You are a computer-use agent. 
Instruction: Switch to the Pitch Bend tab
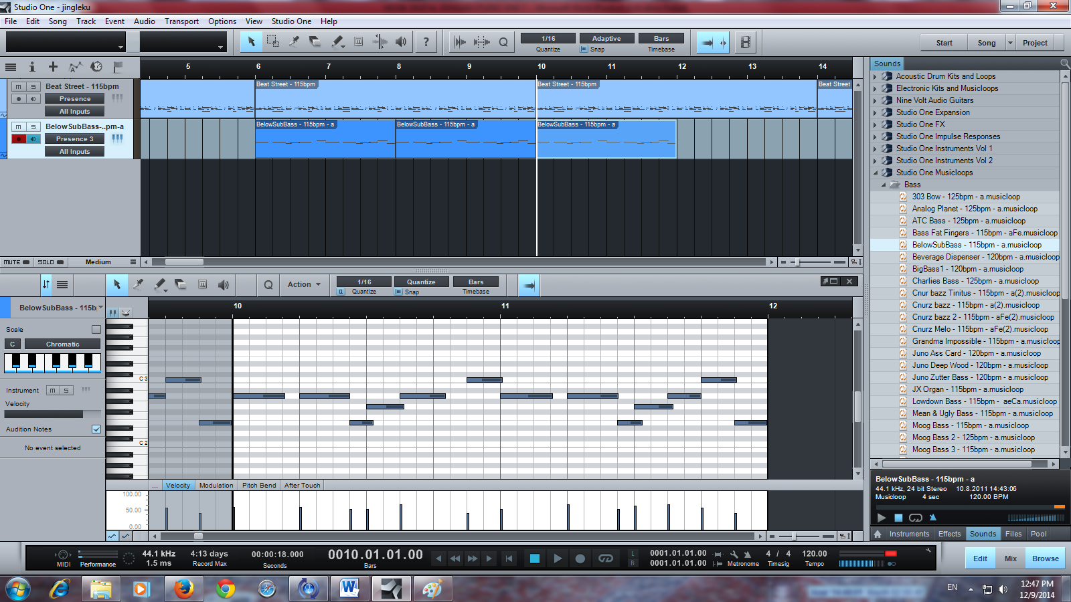[x=258, y=486]
